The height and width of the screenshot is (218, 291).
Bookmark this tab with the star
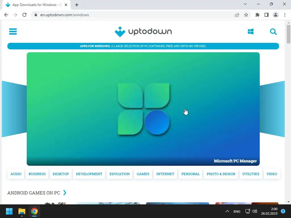[246, 15]
